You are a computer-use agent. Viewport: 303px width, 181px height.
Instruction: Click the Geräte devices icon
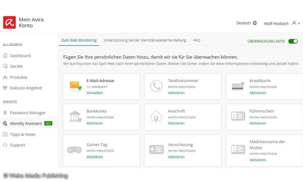pos(5,66)
